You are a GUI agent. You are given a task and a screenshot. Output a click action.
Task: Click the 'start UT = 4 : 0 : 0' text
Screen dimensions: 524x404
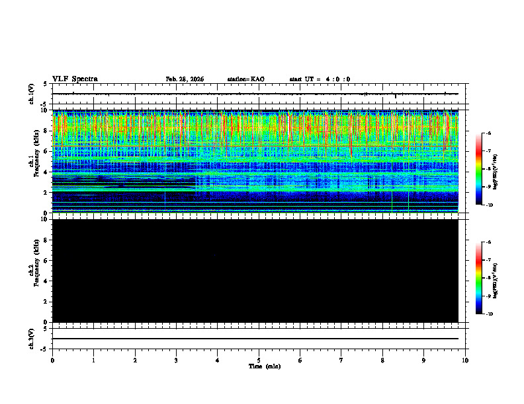pos(320,79)
